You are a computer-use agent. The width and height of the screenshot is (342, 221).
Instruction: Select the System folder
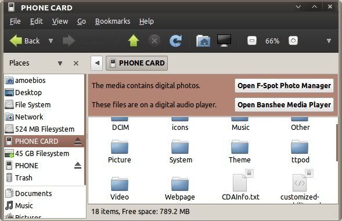click(x=181, y=152)
